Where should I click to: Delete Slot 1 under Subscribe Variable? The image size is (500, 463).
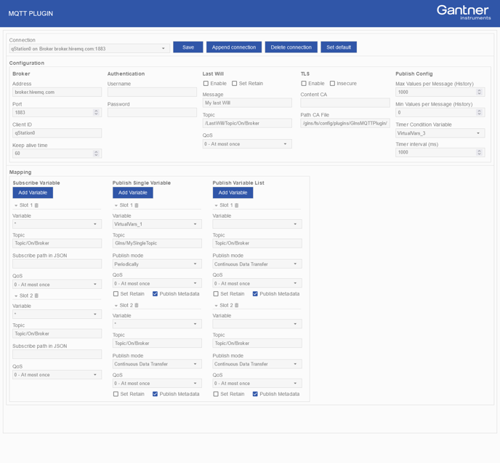(x=37, y=205)
